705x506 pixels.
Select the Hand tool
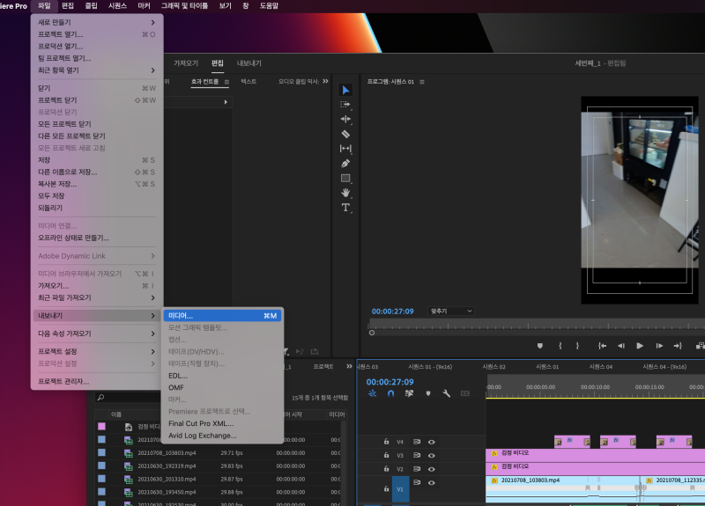pos(345,193)
